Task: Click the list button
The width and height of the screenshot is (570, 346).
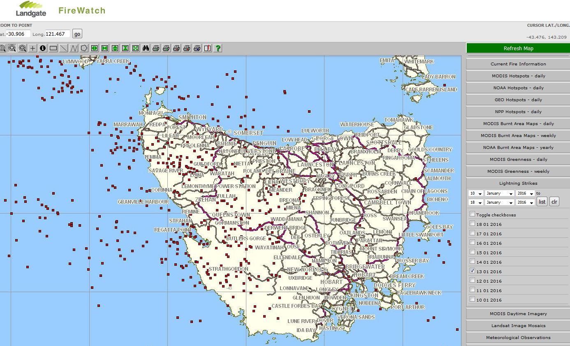Action: click(542, 202)
